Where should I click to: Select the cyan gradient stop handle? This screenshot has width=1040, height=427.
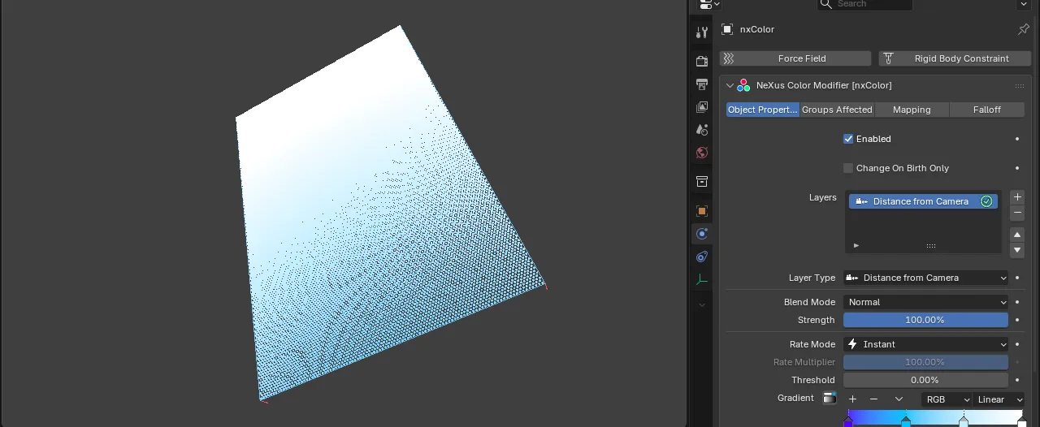point(906,422)
